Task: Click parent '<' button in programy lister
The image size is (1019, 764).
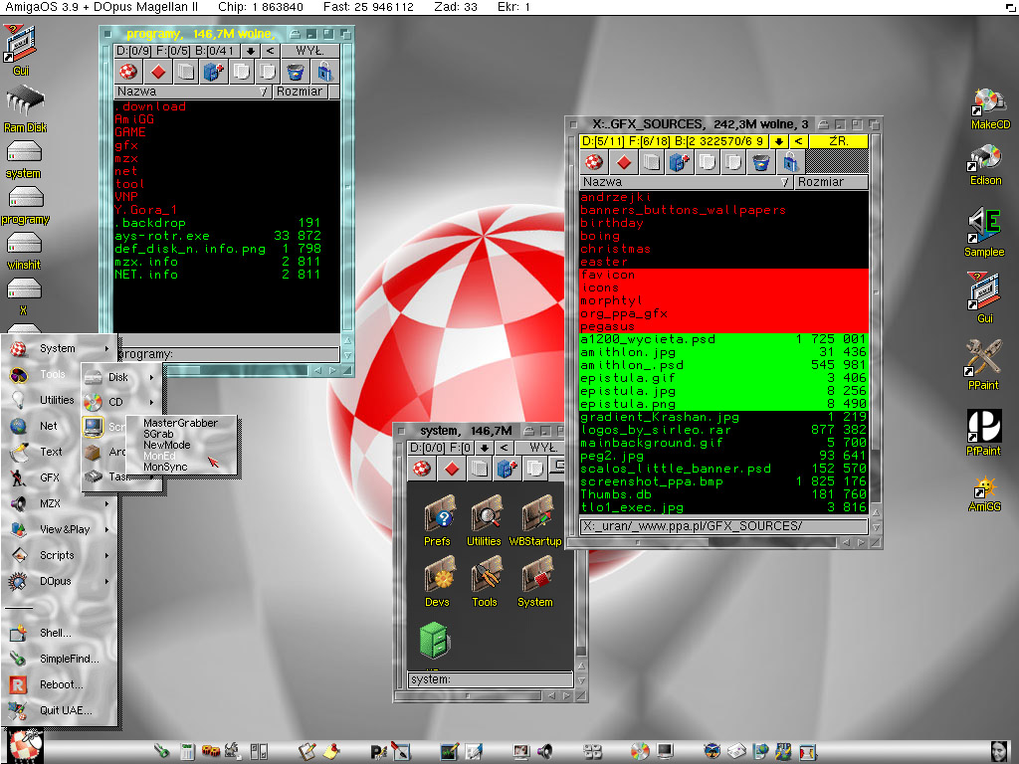Action: click(x=270, y=50)
